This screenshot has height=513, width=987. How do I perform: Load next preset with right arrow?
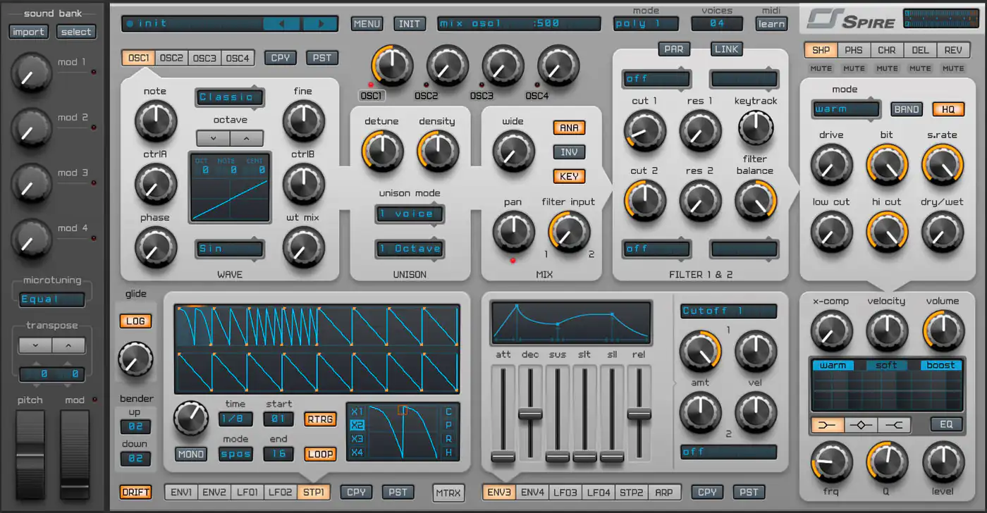[x=320, y=24]
